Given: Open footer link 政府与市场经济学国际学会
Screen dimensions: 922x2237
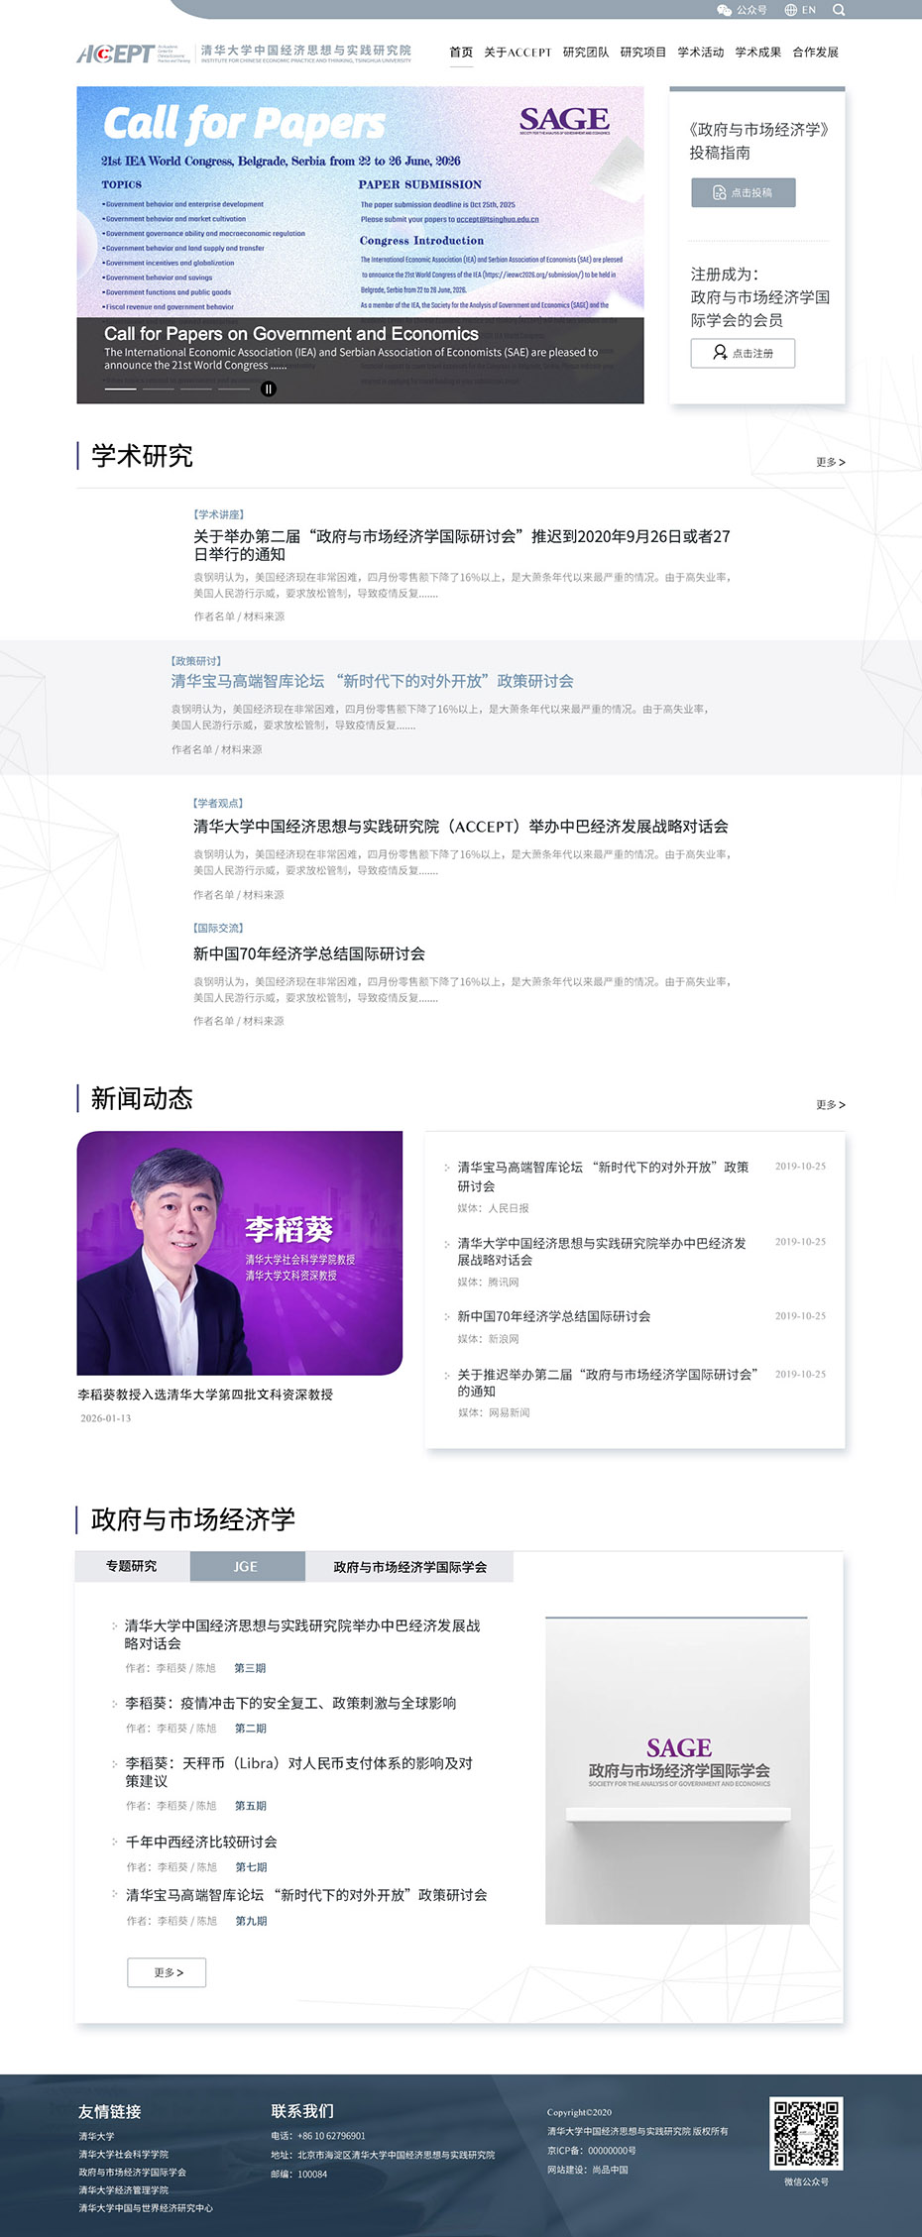Looking at the screenshot, I should click(133, 2172).
